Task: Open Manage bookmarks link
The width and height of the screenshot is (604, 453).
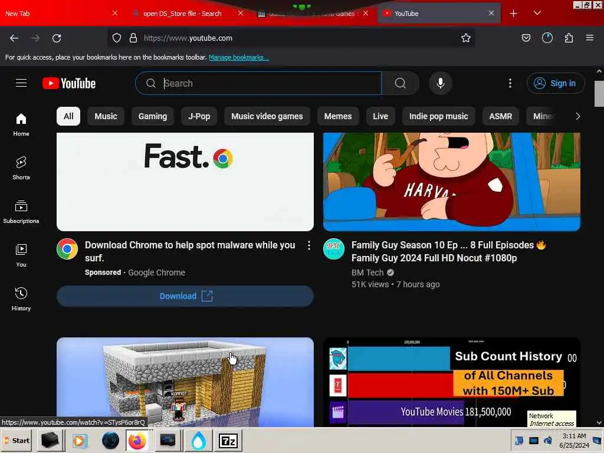Action: coord(239,57)
